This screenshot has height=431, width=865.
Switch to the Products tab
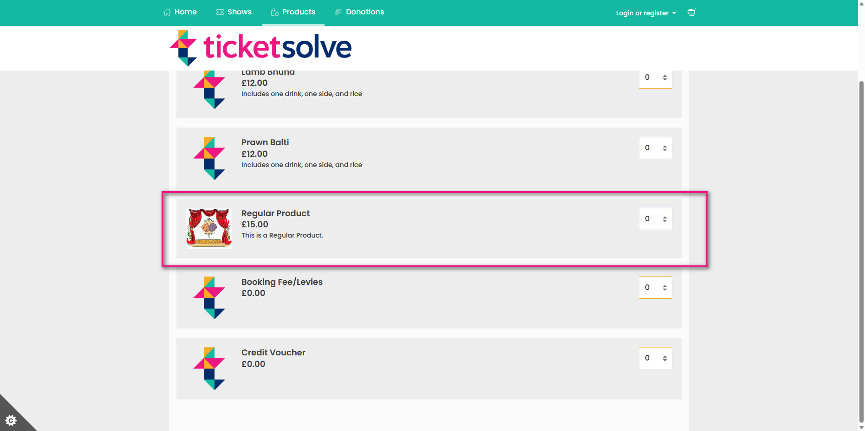click(298, 12)
